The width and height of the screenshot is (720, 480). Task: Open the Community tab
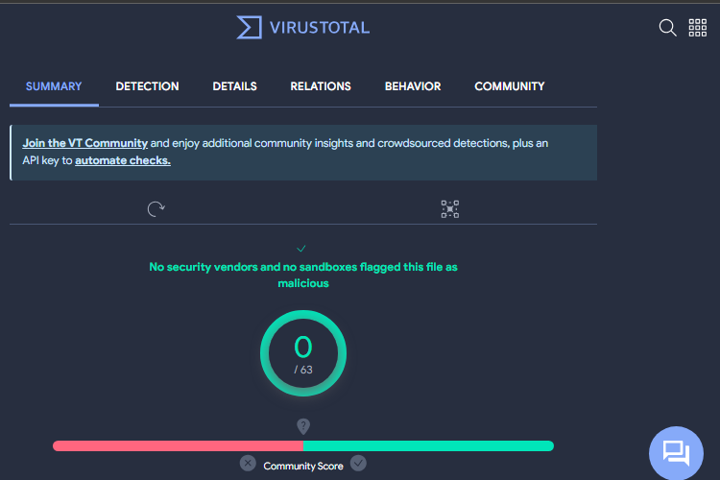tap(509, 86)
